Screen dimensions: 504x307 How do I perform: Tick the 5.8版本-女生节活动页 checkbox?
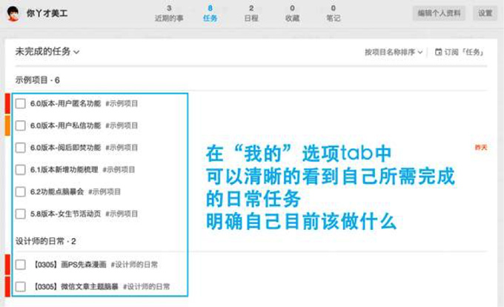click(21, 214)
